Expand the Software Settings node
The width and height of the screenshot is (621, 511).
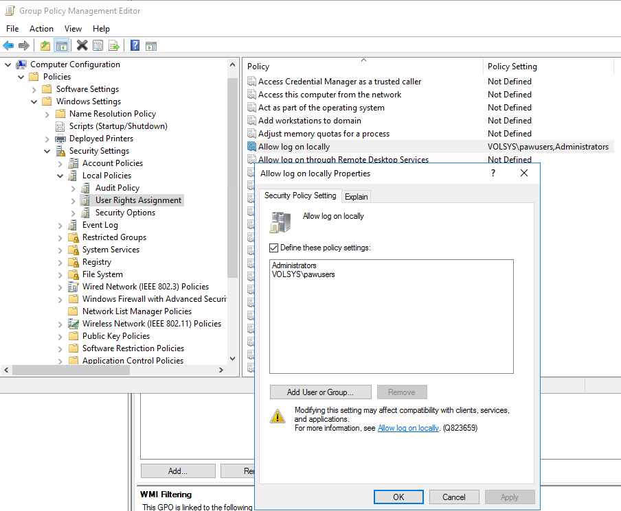pos(34,89)
